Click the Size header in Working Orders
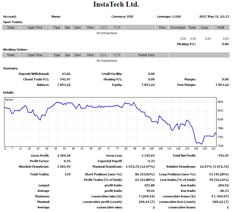Image resolution: width=232 pixels, height=212 pixels. 67,55
